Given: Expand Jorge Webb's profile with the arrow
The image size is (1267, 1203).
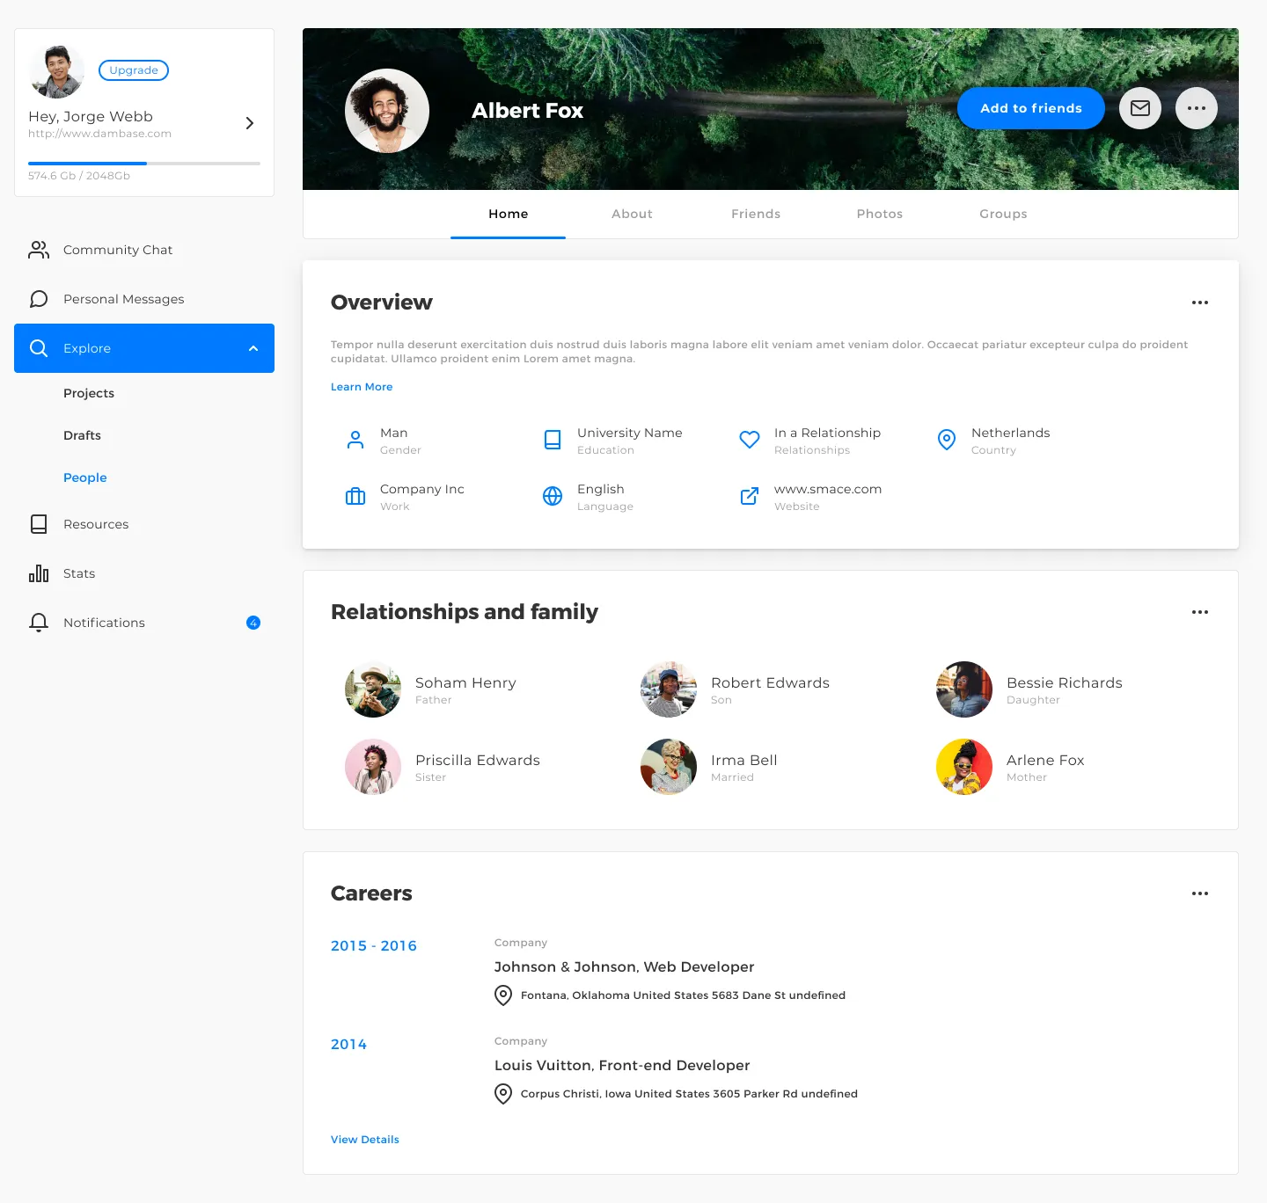Looking at the screenshot, I should pyautogui.click(x=249, y=123).
